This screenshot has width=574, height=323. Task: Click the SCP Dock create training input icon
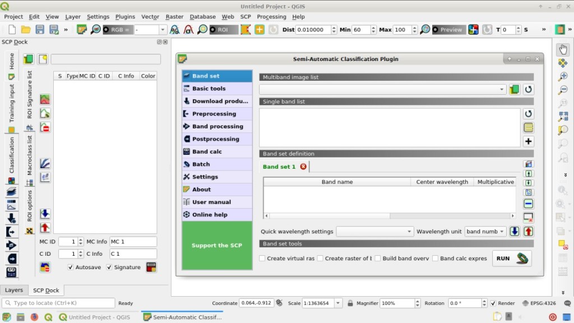pyautogui.click(x=43, y=59)
